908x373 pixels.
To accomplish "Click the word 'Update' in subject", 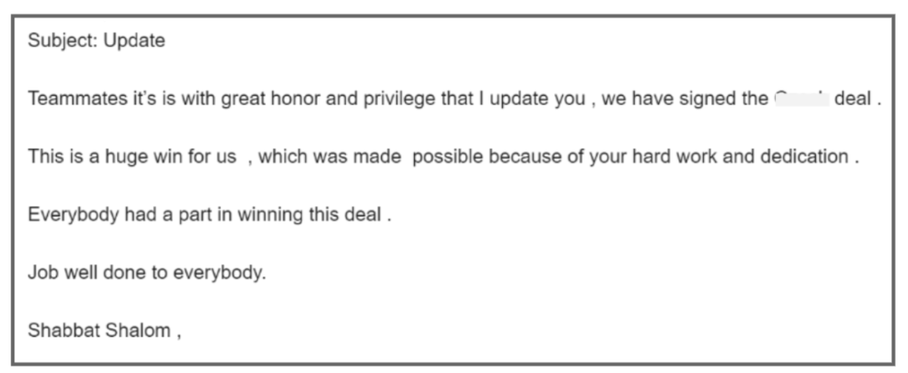I will point(135,41).
